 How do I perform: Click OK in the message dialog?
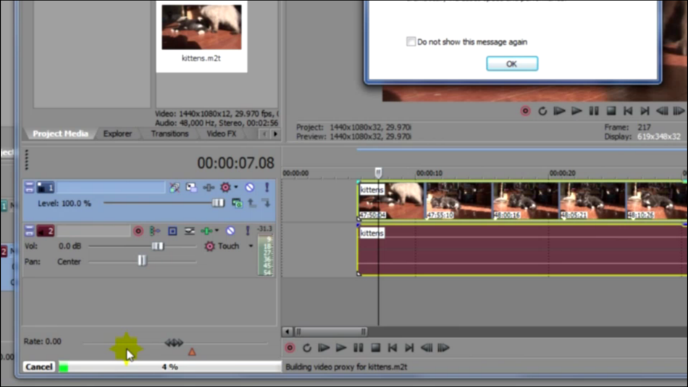[x=512, y=64]
